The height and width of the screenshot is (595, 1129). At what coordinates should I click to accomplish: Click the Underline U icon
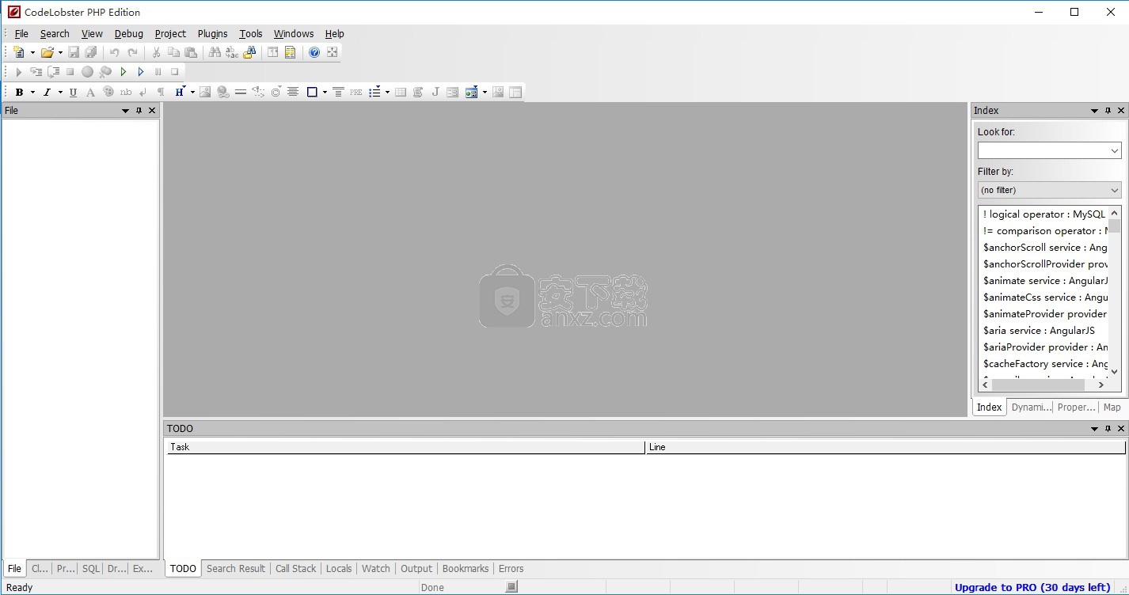73,92
